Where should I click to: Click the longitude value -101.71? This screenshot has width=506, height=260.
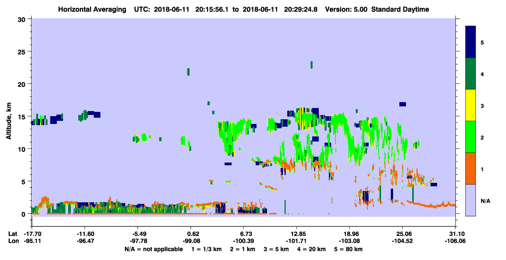point(297,241)
